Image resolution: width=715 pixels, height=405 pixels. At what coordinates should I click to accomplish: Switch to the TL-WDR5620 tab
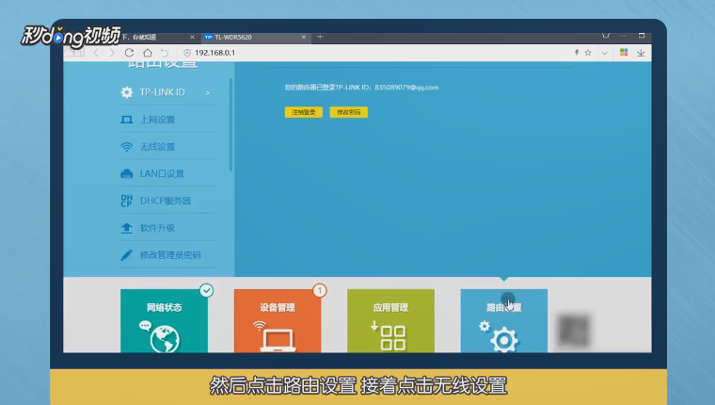(x=255, y=37)
